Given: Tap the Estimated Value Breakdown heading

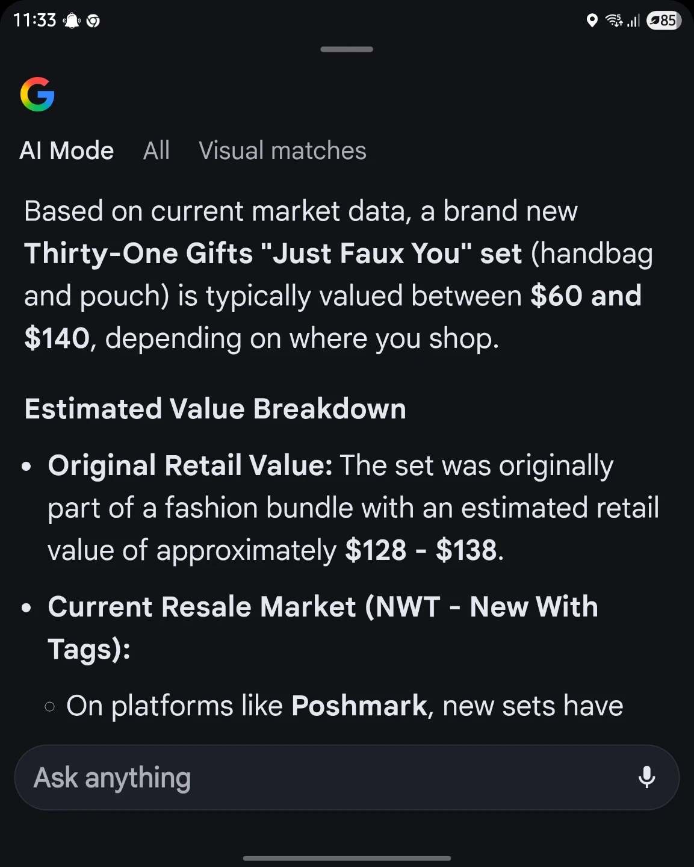Looking at the screenshot, I should tap(215, 409).
